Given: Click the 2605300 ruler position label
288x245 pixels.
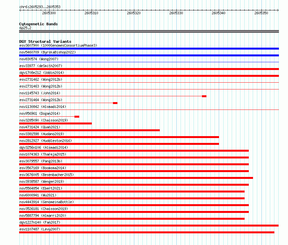Looking at the screenshot, I should pyautogui.click(x=49, y=13).
